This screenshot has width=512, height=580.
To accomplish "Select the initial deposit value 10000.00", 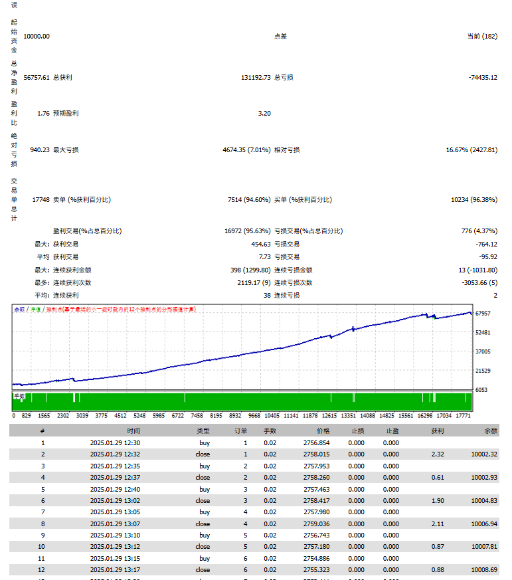I will 37,37.
